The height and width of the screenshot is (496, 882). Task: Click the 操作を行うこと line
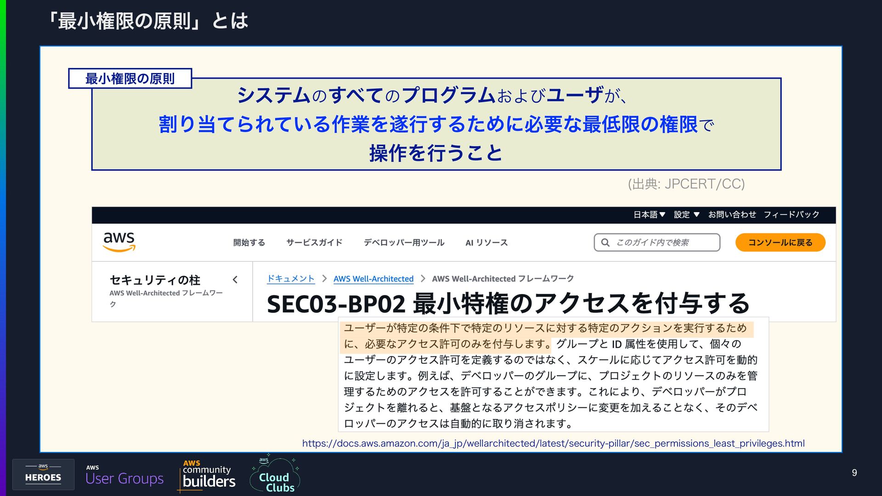[436, 153]
